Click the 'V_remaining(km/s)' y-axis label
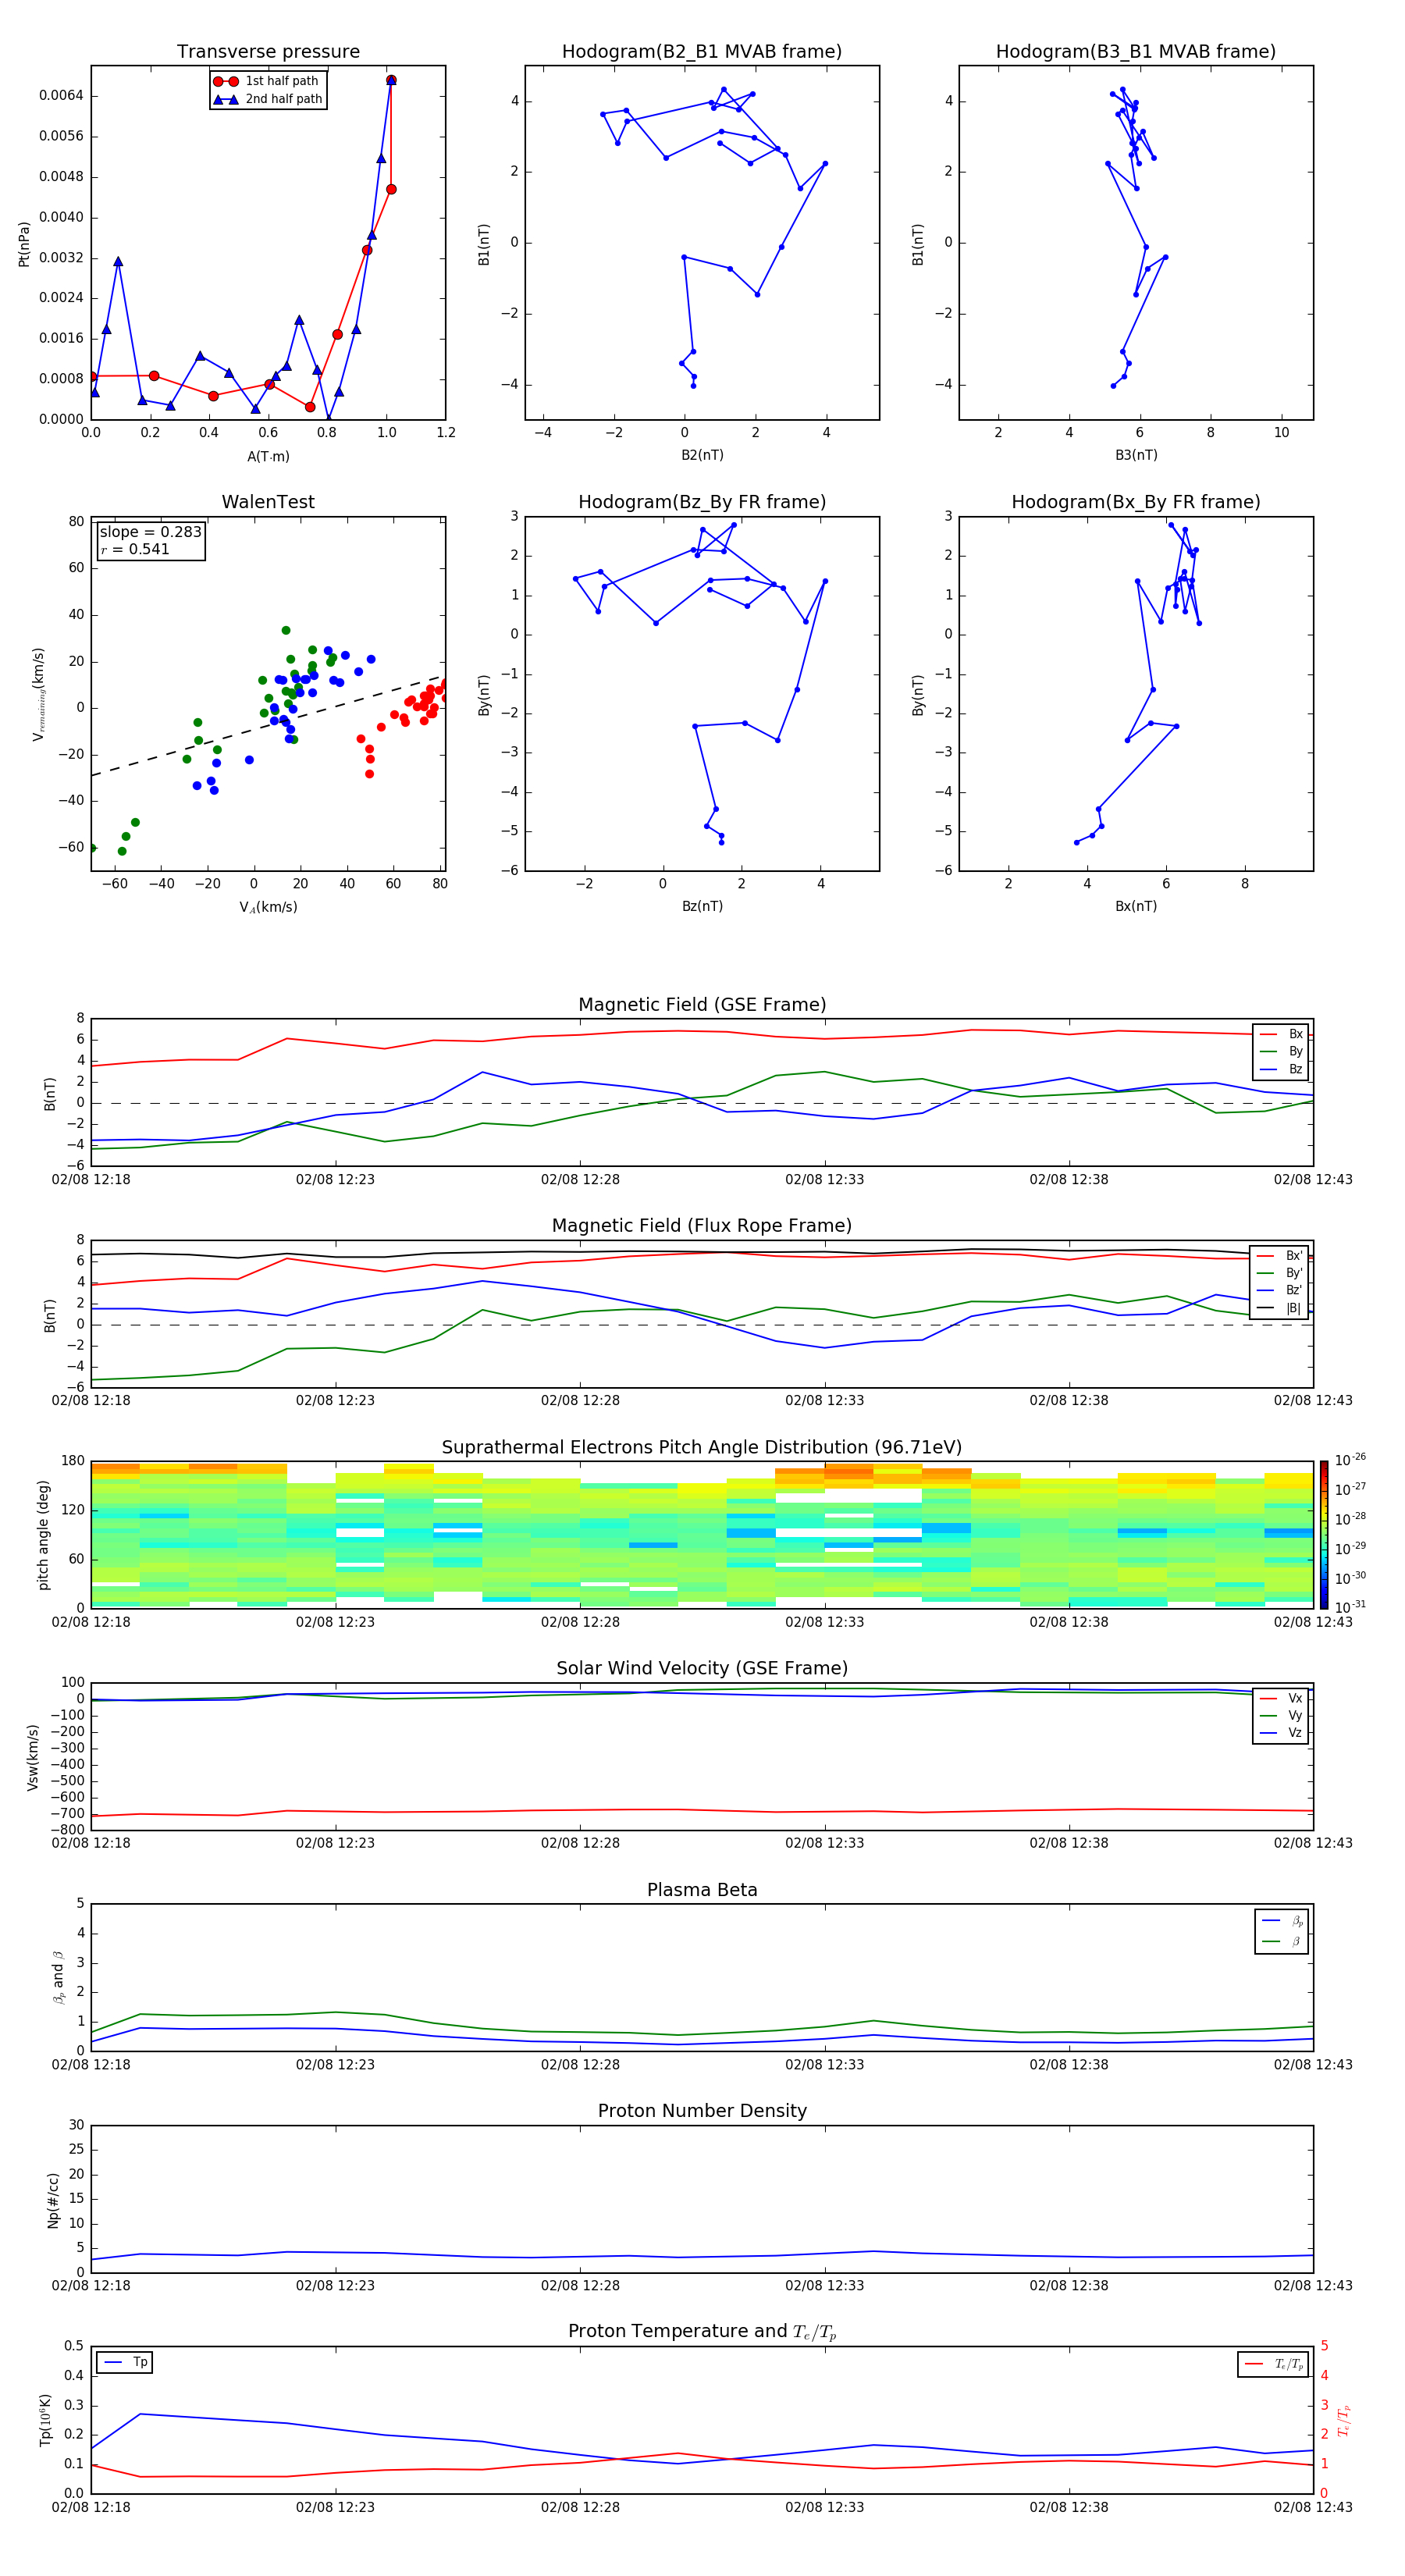The height and width of the screenshot is (2576, 1405). pyautogui.click(x=39, y=694)
